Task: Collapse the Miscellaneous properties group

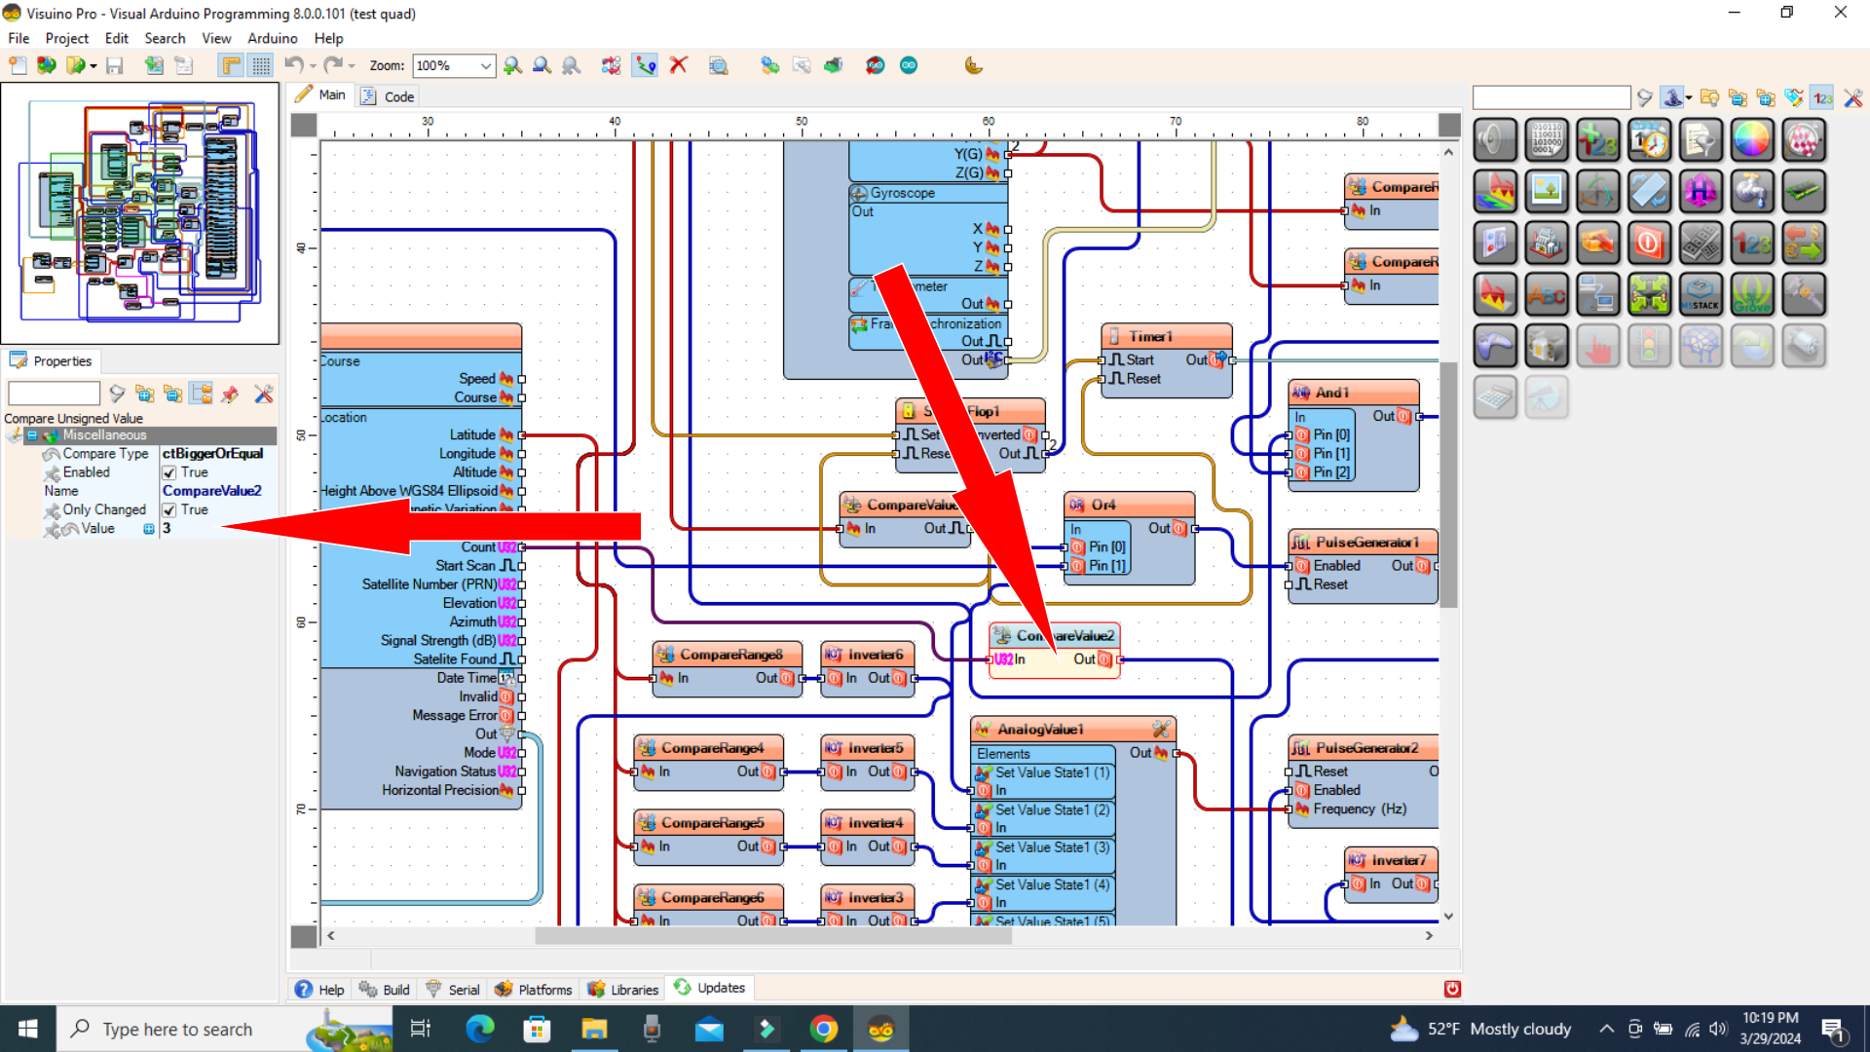Action: pyautogui.click(x=32, y=435)
